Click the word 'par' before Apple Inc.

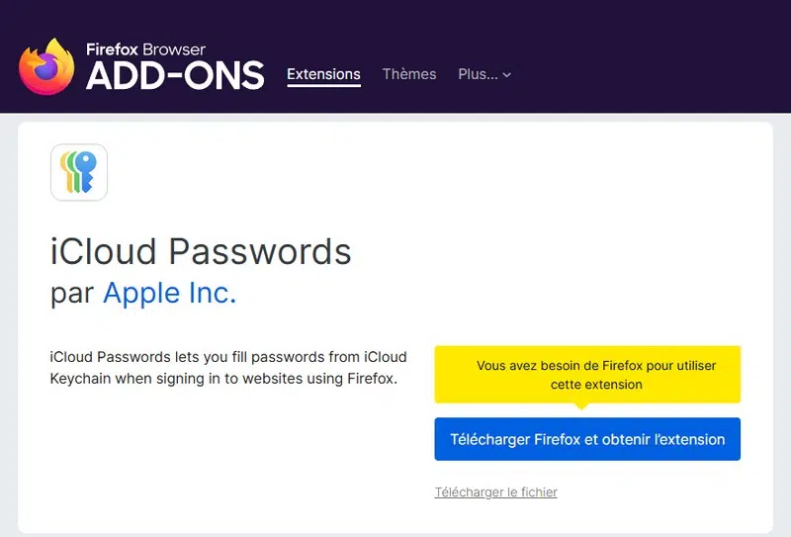click(72, 294)
